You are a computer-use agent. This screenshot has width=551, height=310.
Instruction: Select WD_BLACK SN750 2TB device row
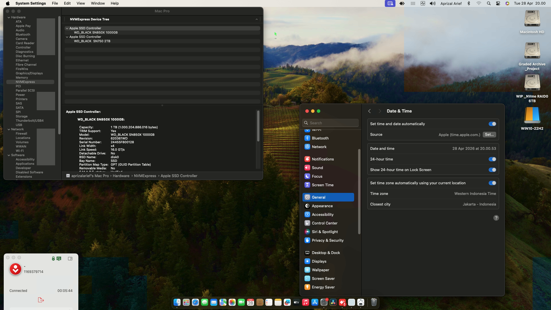[x=162, y=41]
